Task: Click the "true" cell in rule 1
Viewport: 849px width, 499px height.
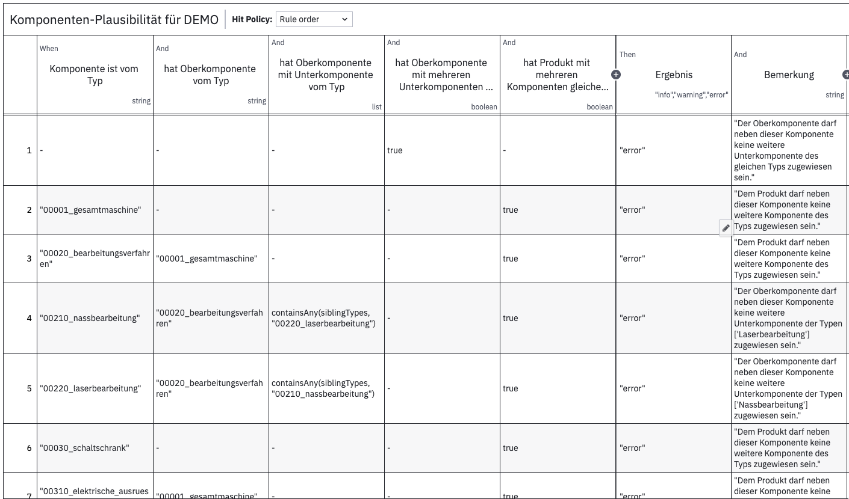Action: click(442, 150)
